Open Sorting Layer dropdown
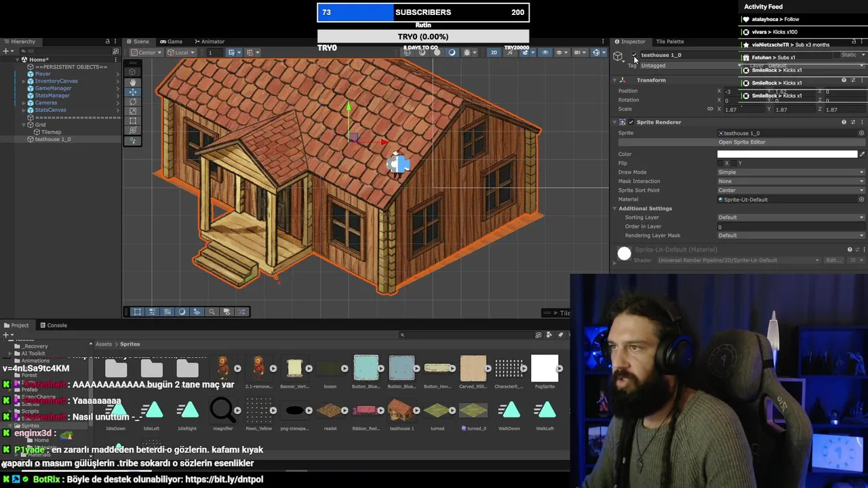The width and height of the screenshot is (868, 488). coord(791,218)
